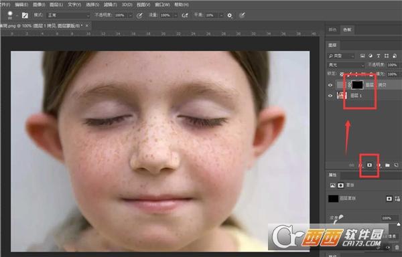Select the Properties (属性) panel tab
Screen dimensions: 402x257
332,175
